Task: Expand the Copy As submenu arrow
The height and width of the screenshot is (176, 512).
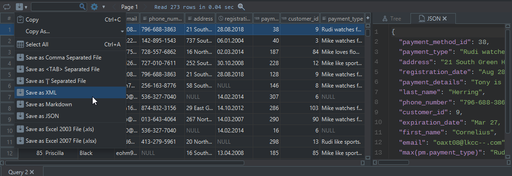Action: tap(123, 32)
